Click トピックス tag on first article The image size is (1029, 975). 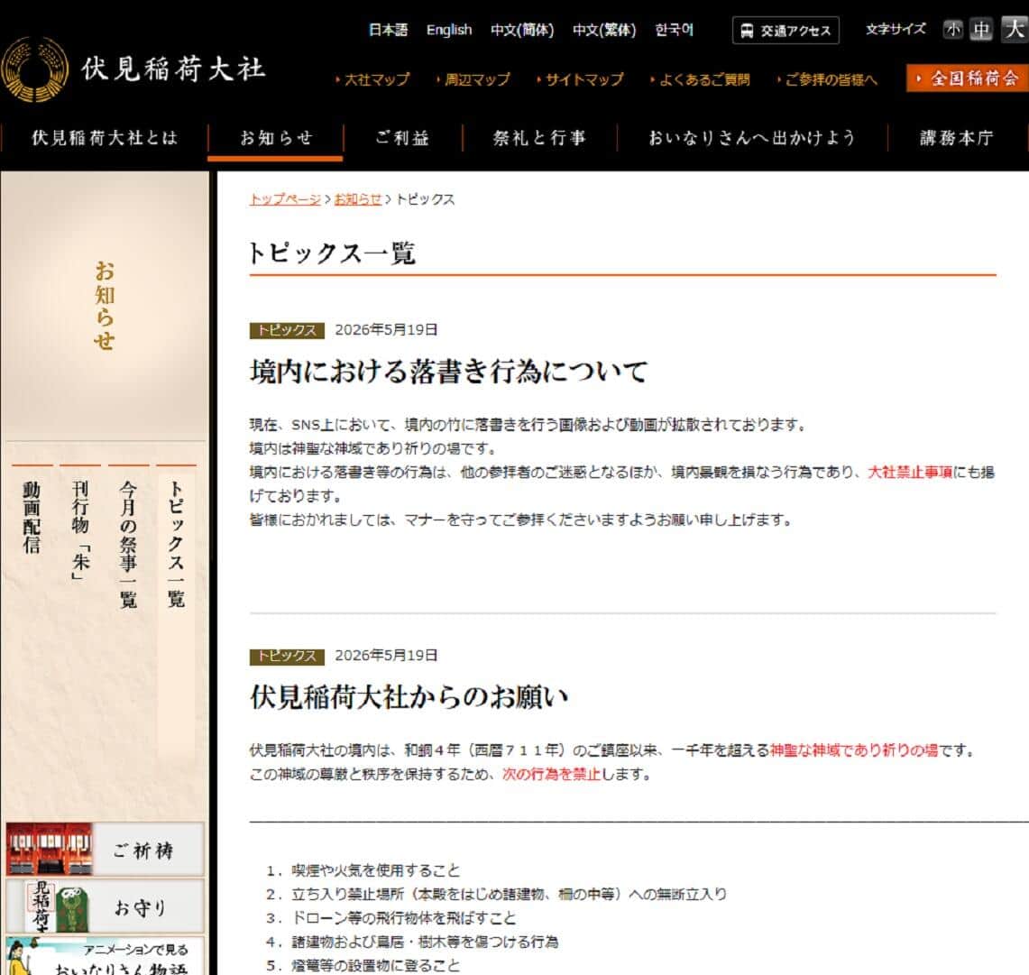click(x=287, y=330)
